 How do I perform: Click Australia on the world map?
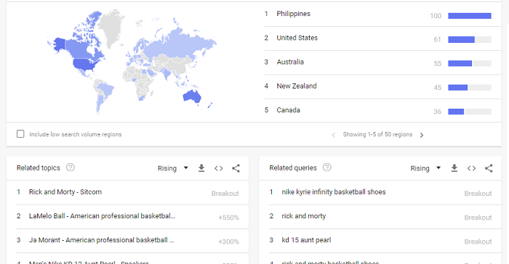coord(192,96)
